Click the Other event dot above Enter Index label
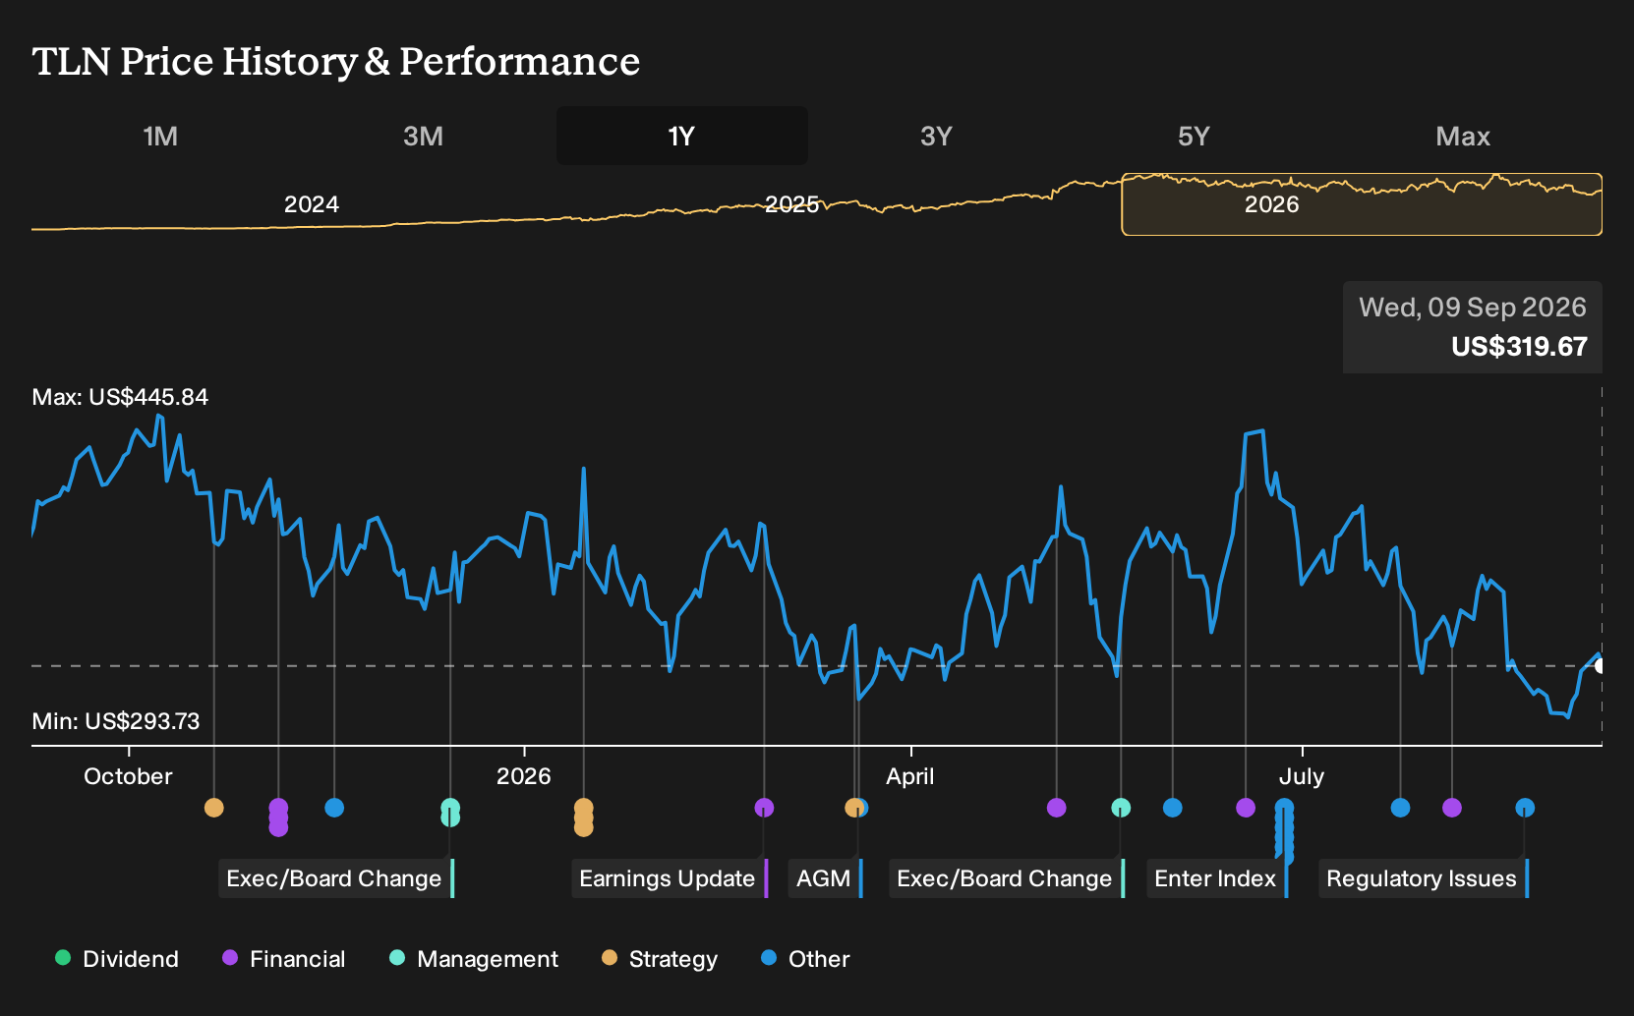 pyautogui.click(x=1173, y=808)
